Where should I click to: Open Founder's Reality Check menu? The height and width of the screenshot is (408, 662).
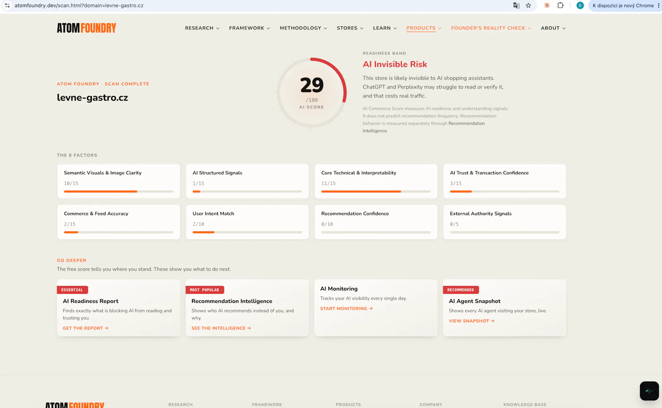click(491, 28)
